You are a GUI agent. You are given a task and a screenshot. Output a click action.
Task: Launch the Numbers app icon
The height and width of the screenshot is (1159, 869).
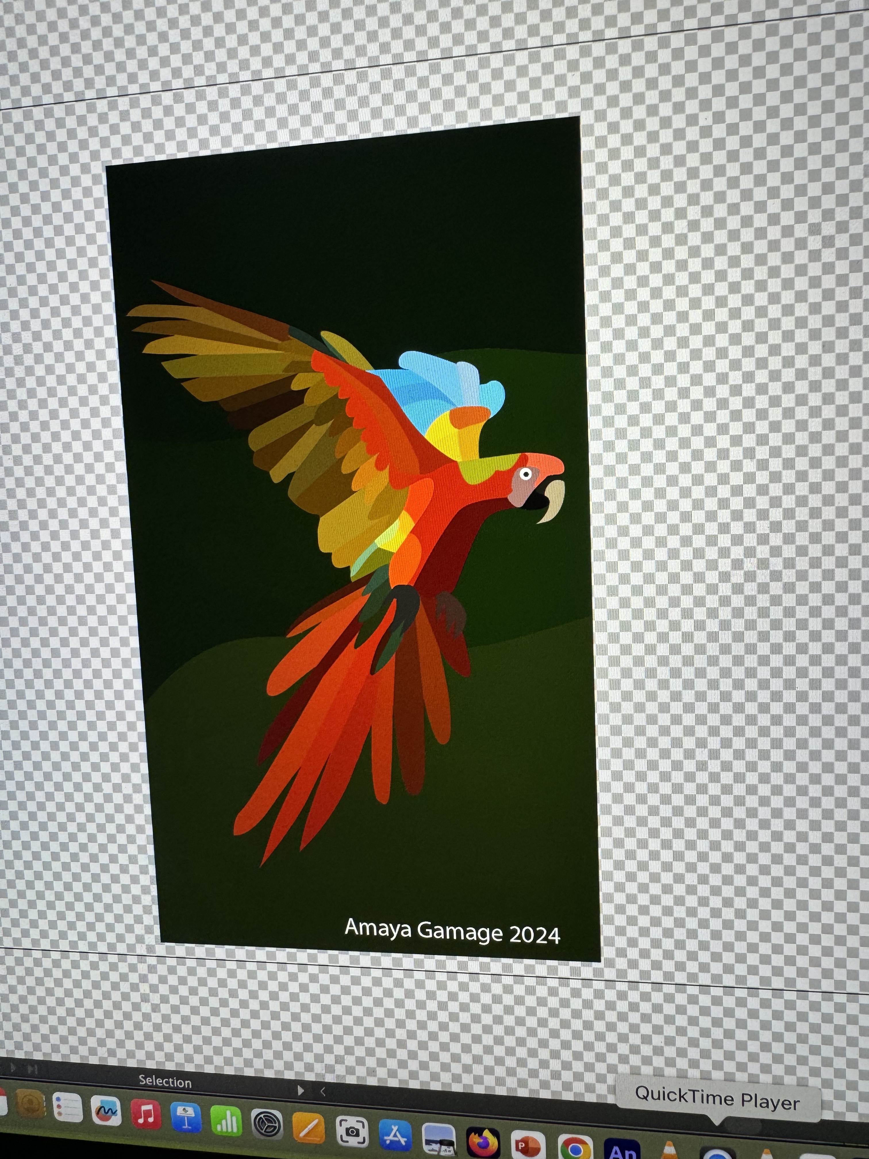click(x=226, y=1121)
